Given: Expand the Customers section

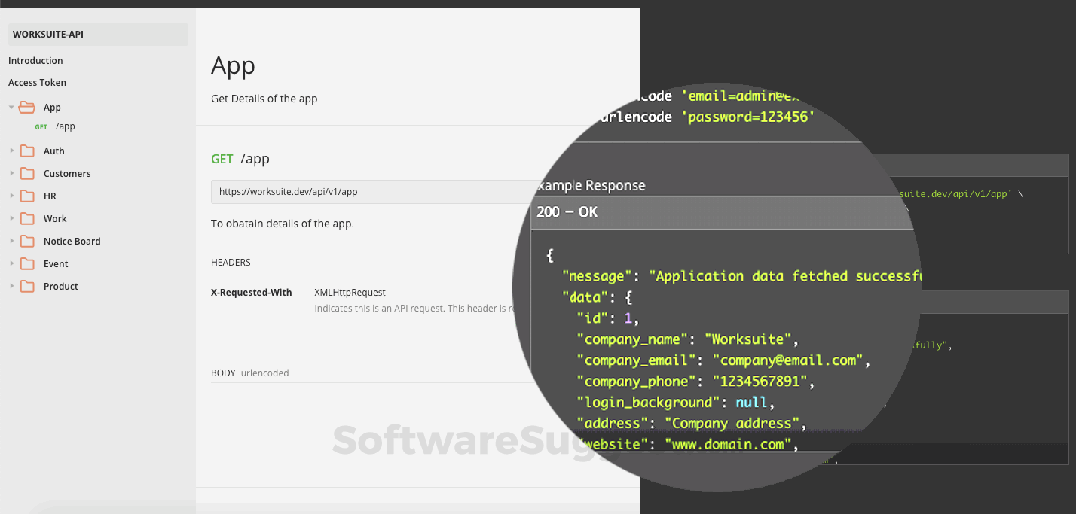Looking at the screenshot, I should 11,173.
